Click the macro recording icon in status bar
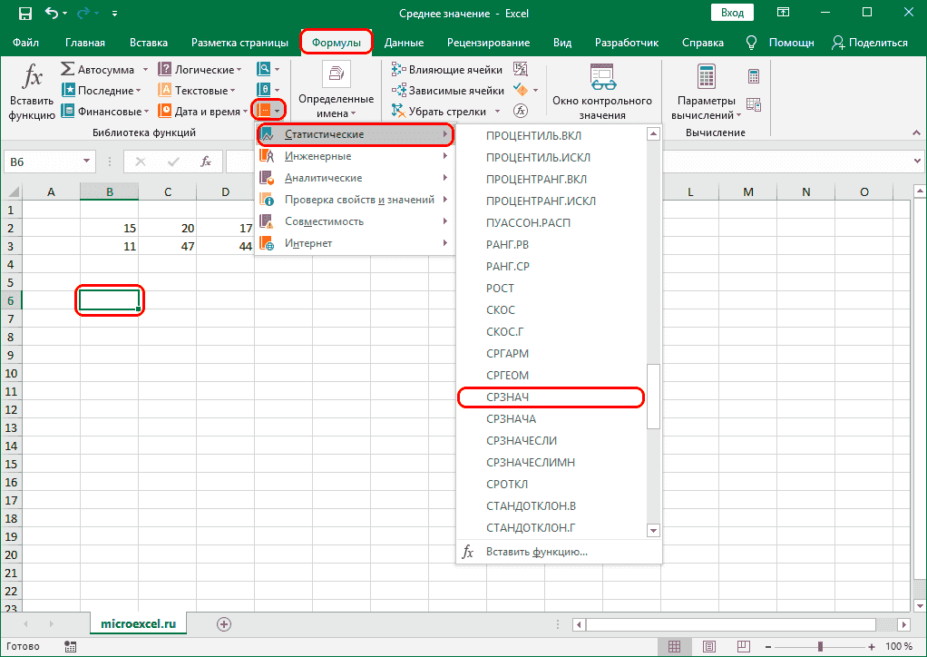Screen dimensions: 927x657 [x=71, y=646]
